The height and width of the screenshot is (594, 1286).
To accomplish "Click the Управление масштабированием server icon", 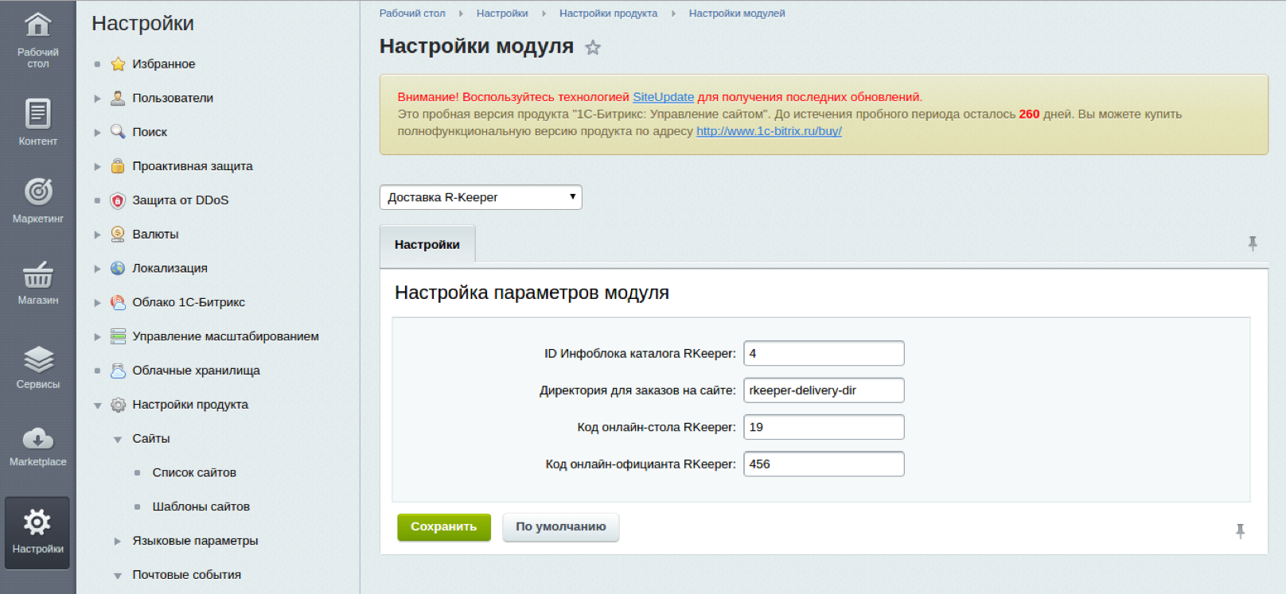I will pyautogui.click(x=118, y=336).
